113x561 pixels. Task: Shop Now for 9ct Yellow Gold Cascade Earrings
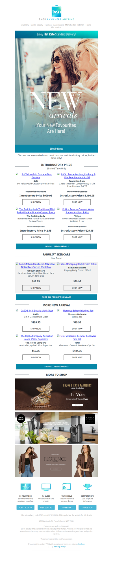[36, 202]
